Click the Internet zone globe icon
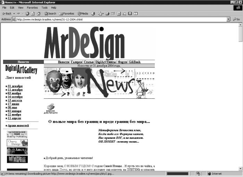 click(209, 174)
